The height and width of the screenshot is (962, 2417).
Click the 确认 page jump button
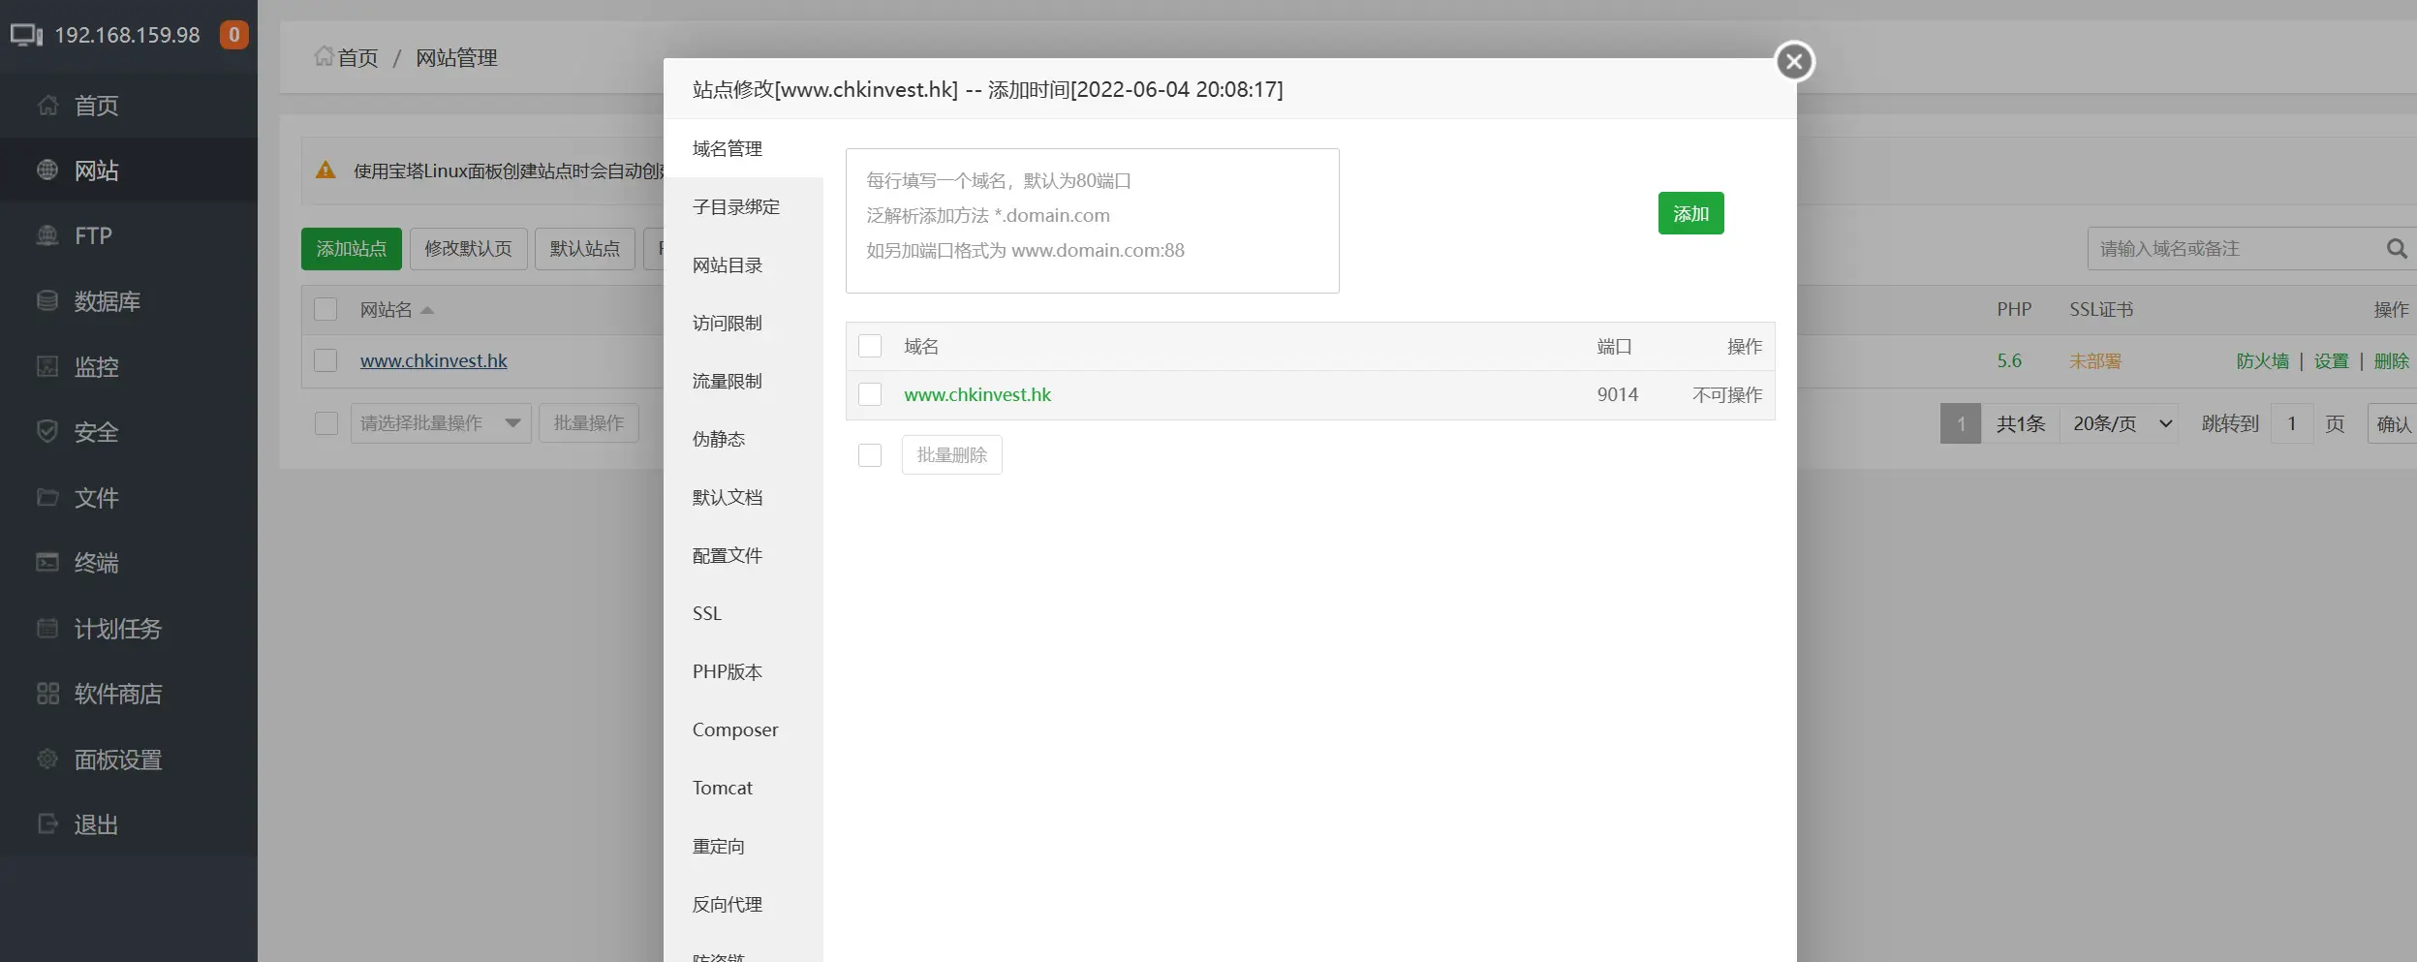[x=2393, y=423]
